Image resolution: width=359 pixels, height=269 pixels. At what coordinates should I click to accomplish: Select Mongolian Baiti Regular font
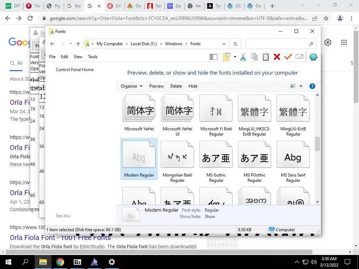click(x=177, y=162)
